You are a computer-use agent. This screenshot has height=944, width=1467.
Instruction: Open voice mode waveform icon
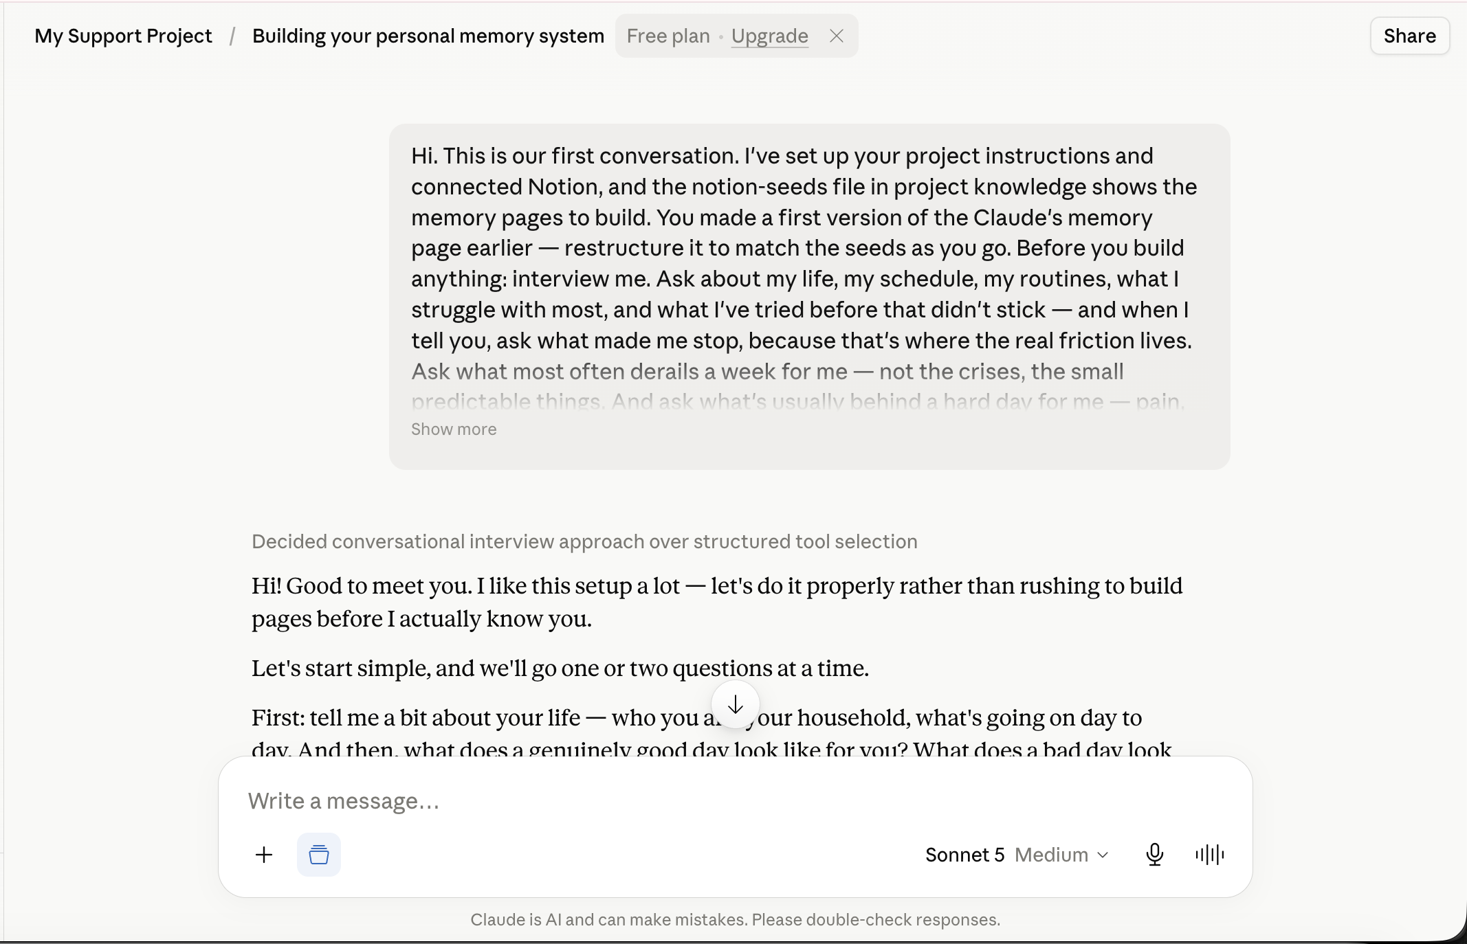pos(1210,855)
